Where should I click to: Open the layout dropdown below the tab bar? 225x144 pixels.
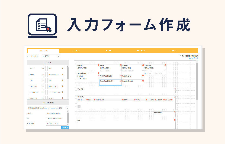pos(51,56)
